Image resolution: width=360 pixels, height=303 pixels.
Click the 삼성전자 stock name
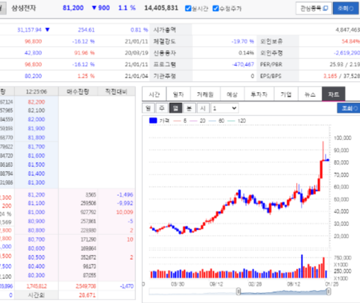23,8
